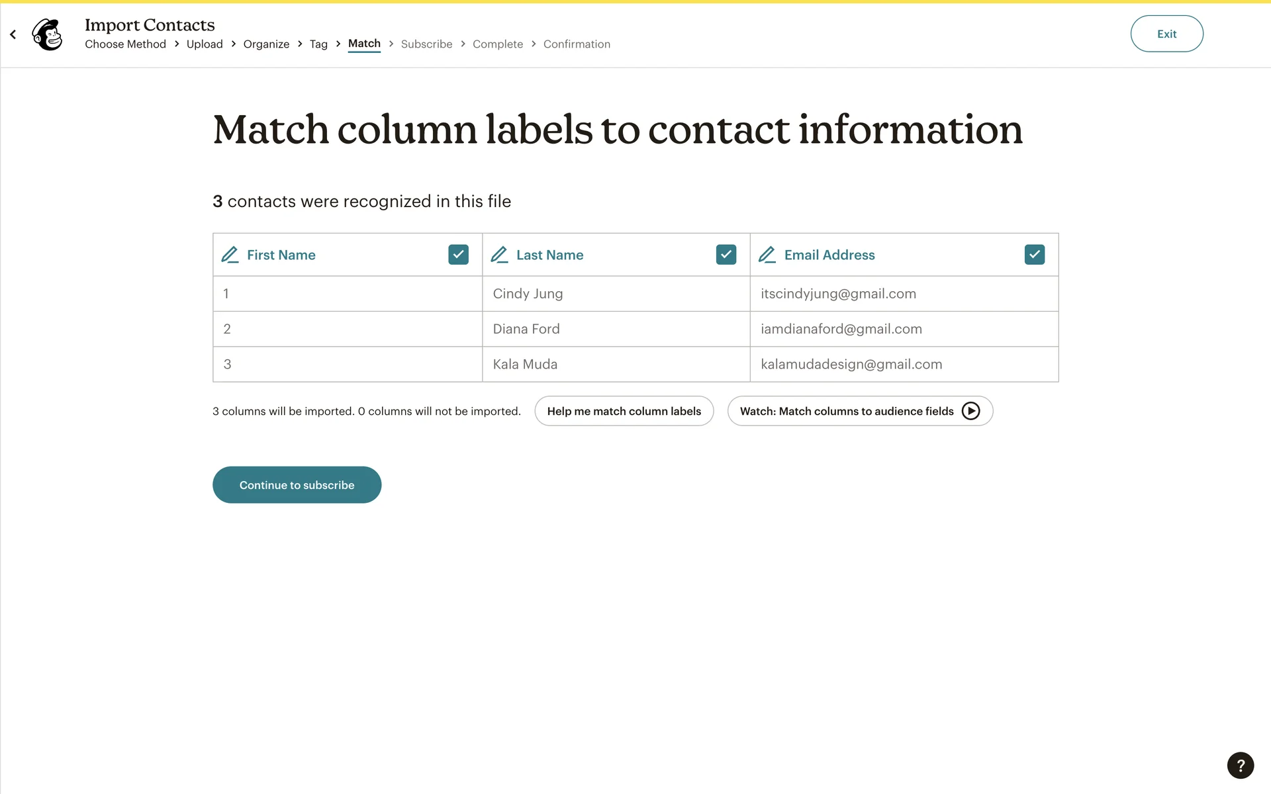1271x794 pixels.
Task: Select the Subscribe step in breadcrumb
Action: [426, 44]
